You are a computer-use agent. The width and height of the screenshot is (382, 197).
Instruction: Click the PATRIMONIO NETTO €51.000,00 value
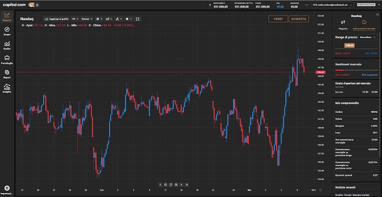tap(242, 7)
